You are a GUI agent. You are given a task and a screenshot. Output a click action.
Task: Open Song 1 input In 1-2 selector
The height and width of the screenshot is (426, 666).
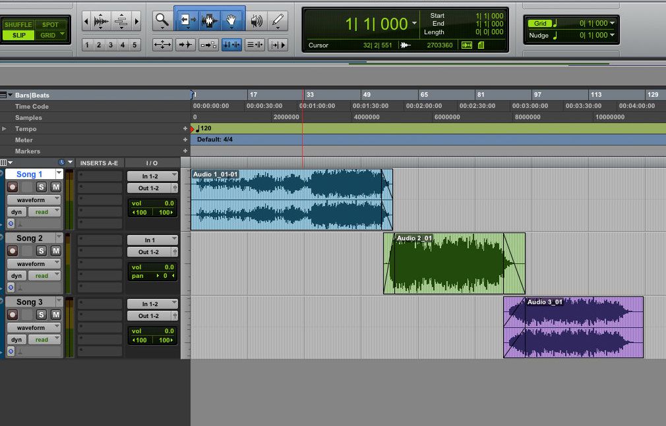point(152,176)
